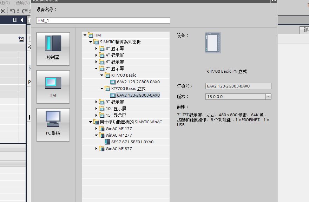Click the 订货号 field 6AV2 123-2GB03-0AX0
309x202 pixels.
[238, 86]
